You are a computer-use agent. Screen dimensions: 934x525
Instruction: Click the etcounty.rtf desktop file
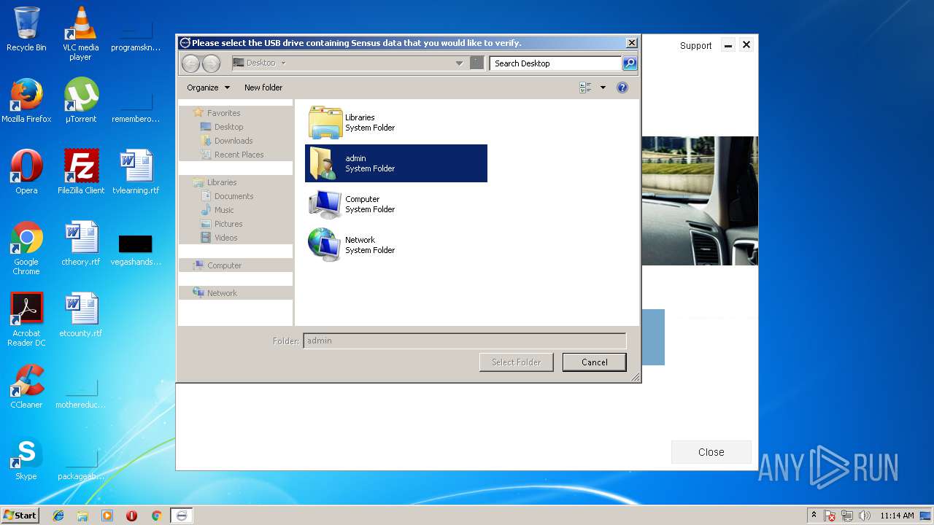coord(80,315)
